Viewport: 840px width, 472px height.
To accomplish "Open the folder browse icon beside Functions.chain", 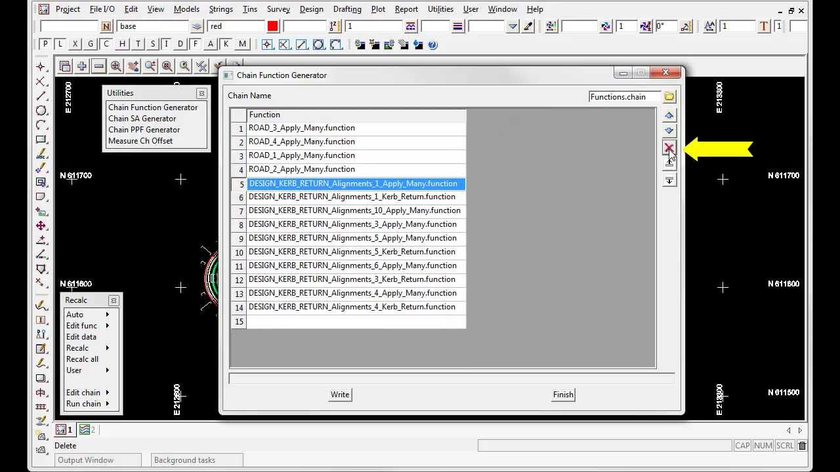I will (x=669, y=97).
